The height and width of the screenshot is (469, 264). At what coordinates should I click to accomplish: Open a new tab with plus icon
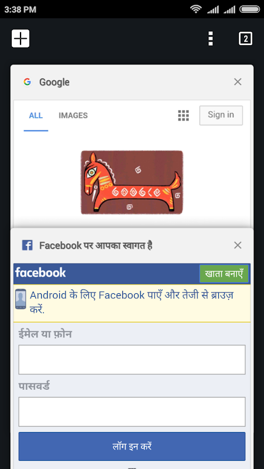21,38
